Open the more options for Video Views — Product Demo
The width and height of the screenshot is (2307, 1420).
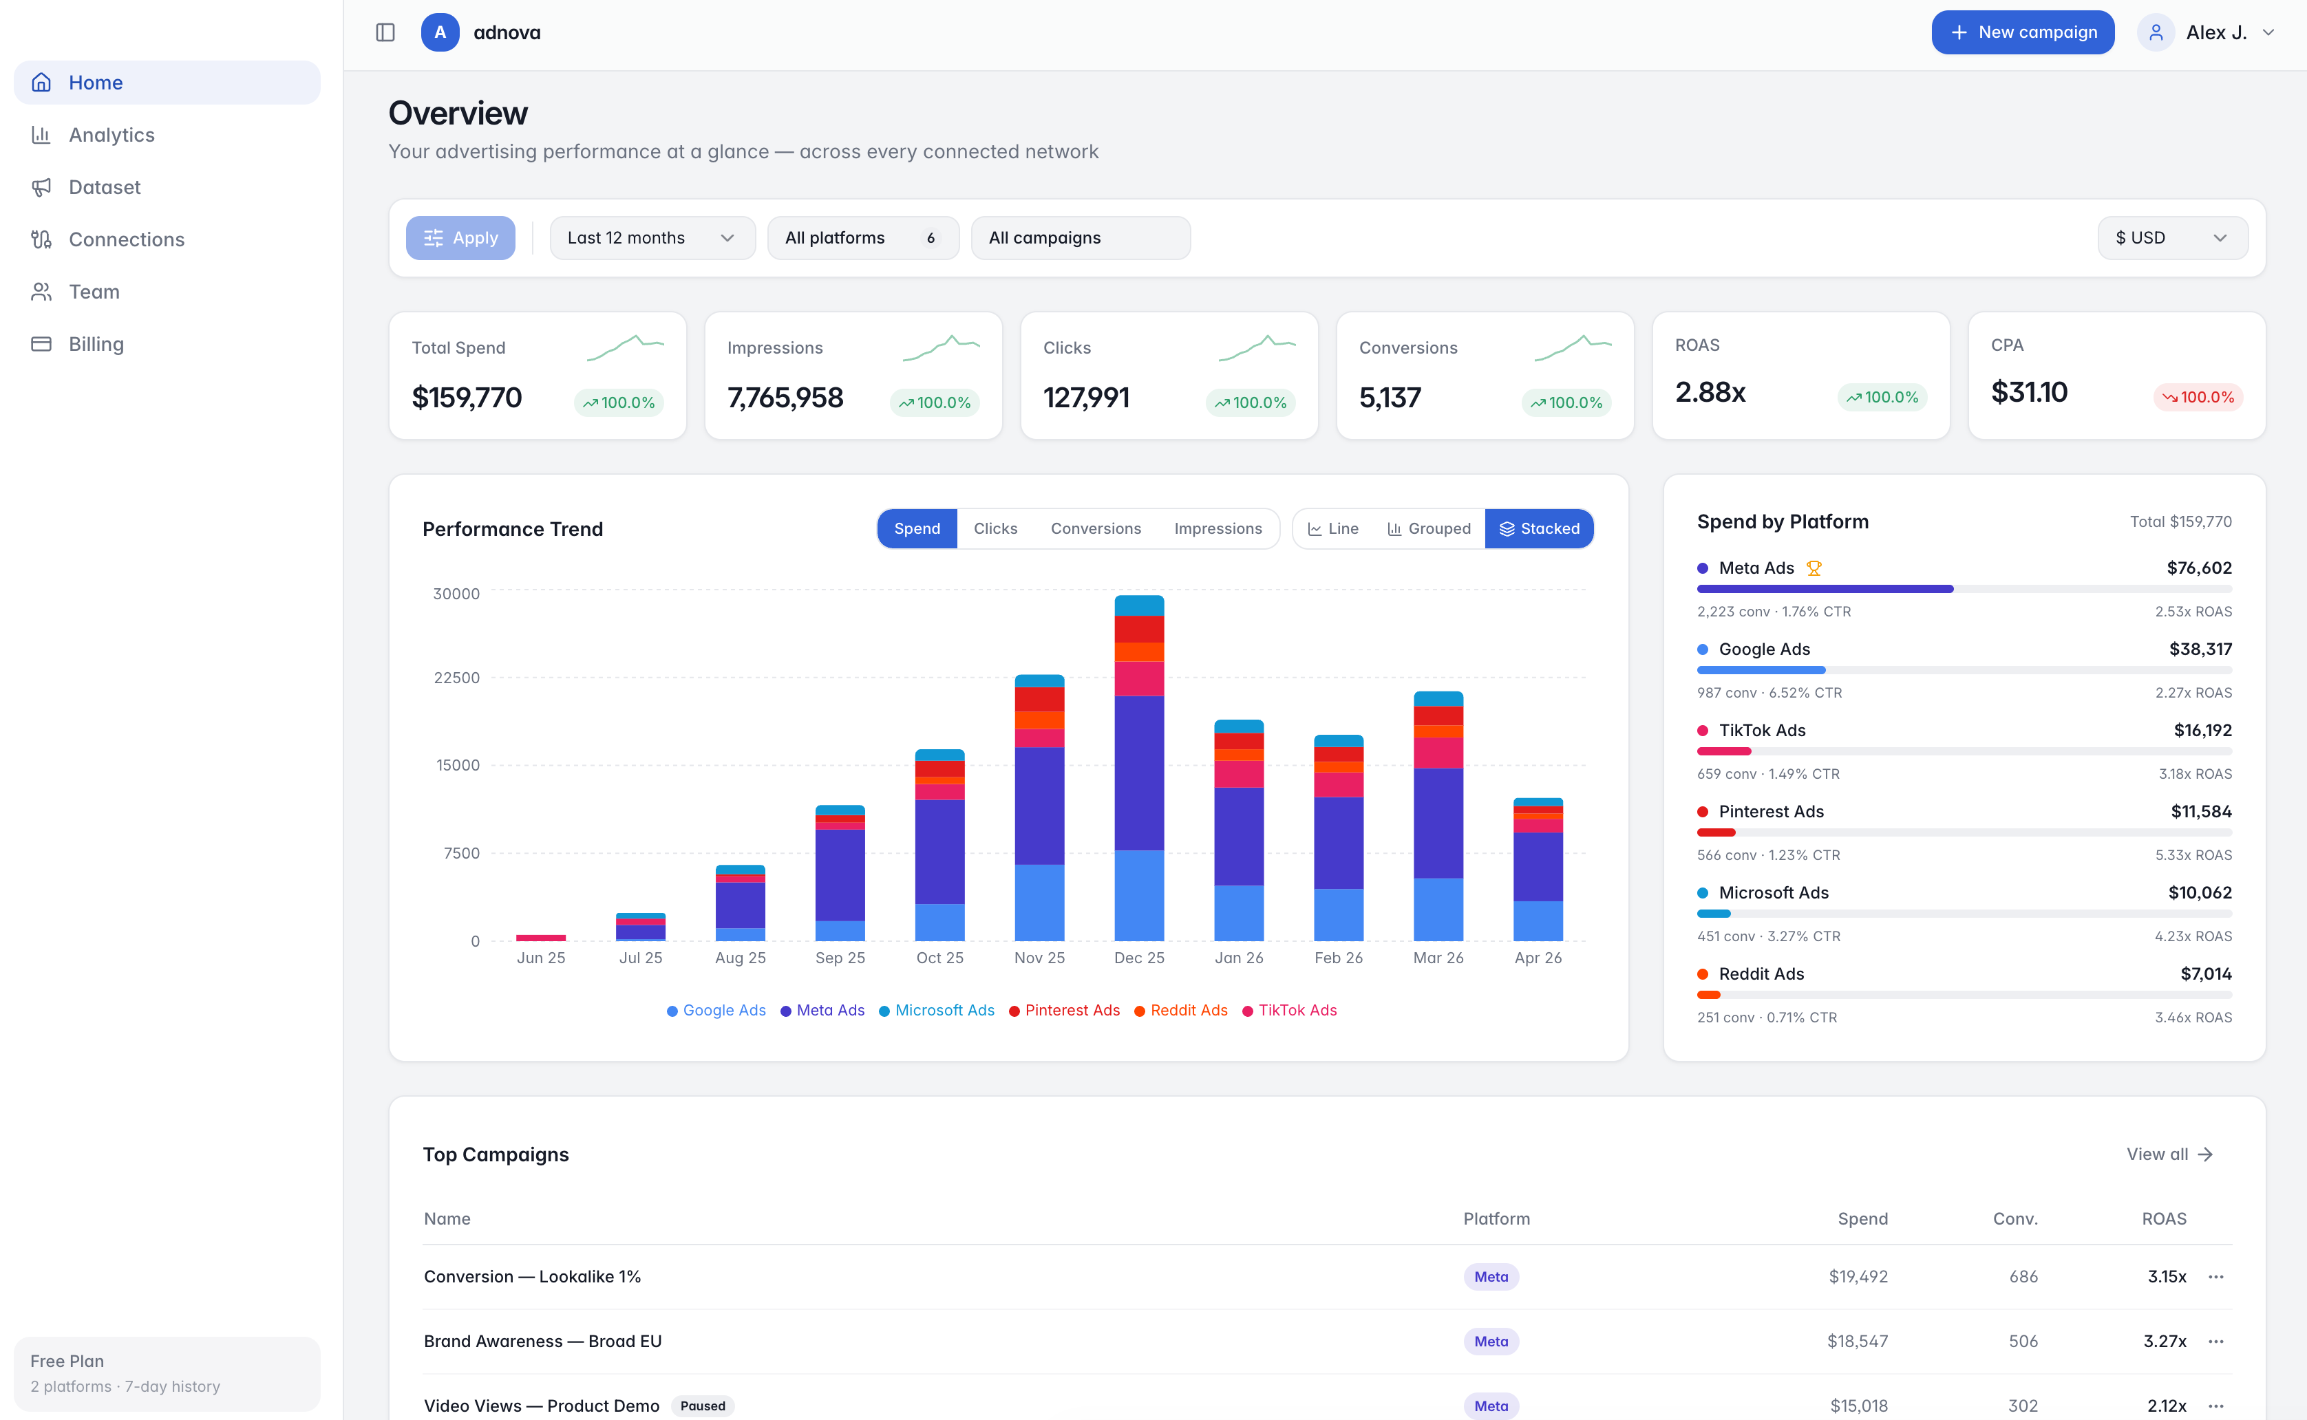[x=2216, y=1406]
